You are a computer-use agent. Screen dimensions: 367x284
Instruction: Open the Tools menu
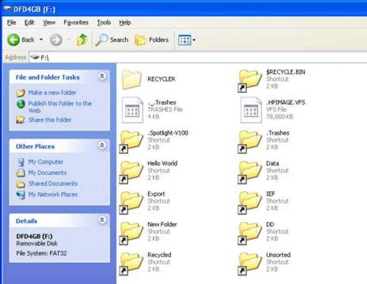[104, 22]
